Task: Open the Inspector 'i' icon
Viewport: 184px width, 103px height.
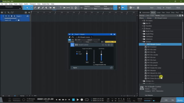Action: 5,12
